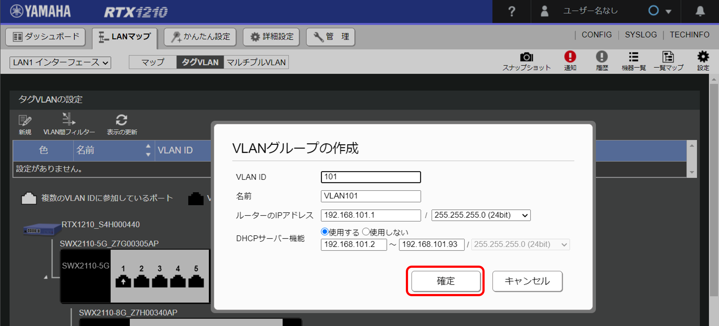The height and width of the screenshot is (326, 719).
Task: Click the Snapshot camera icon
Action: coord(526,58)
